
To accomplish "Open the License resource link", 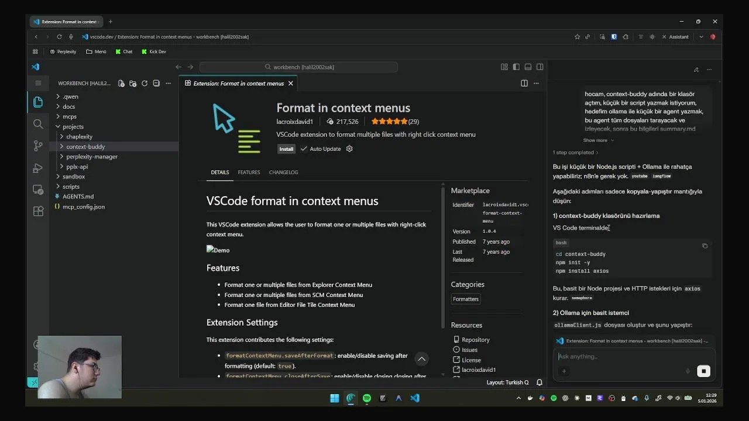I will [x=467, y=360].
